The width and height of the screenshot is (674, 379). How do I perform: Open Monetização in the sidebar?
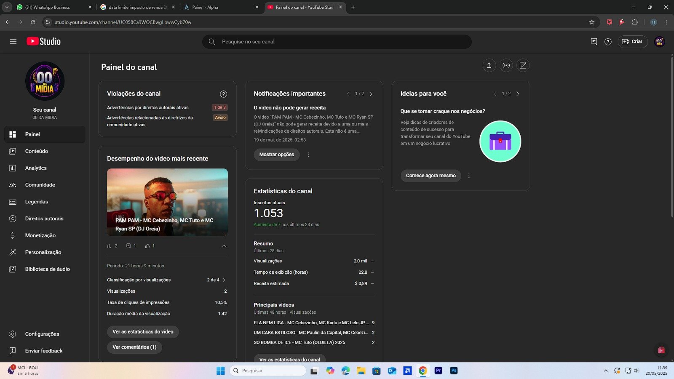tap(45, 235)
